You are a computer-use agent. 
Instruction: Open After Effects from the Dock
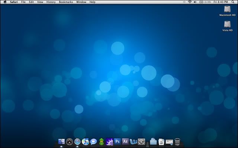tap(125, 142)
